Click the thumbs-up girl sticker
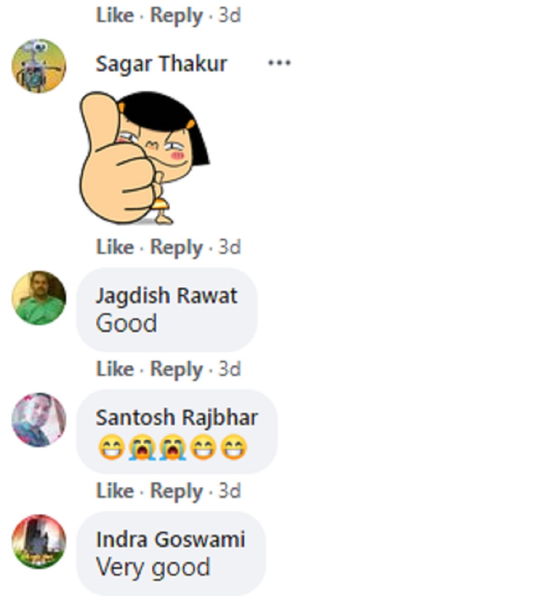Image resolution: width=559 pixels, height=596 pixels. click(x=144, y=158)
